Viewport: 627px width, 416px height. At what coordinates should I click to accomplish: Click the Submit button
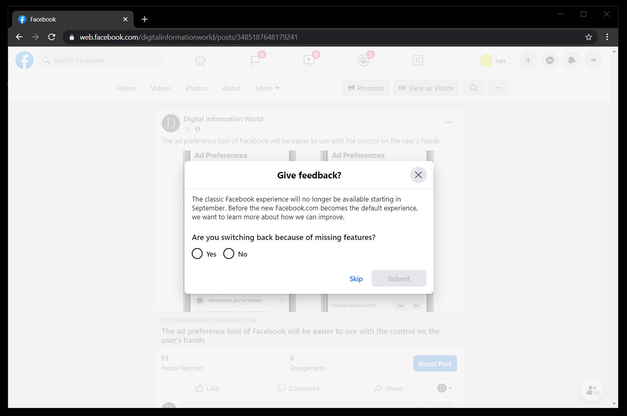click(x=399, y=278)
